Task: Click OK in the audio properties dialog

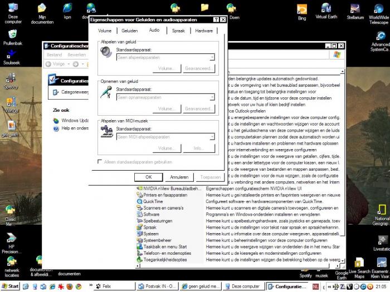Action: tap(149, 177)
